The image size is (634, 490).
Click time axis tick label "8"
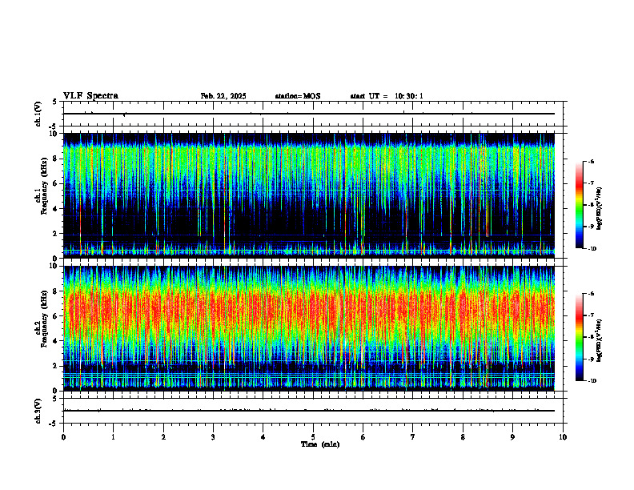pyautogui.click(x=463, y=437)
